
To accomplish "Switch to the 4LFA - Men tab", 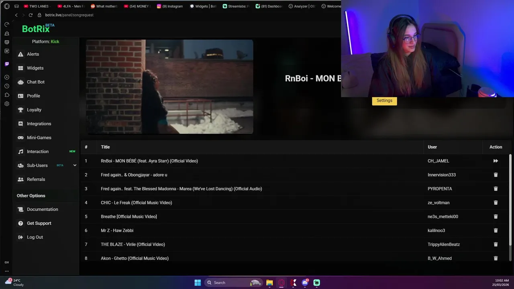I will pyautogui.click(x=71, y=6).
